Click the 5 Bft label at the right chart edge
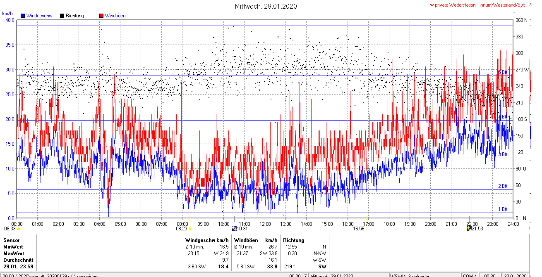 click(x=503, y=72)
